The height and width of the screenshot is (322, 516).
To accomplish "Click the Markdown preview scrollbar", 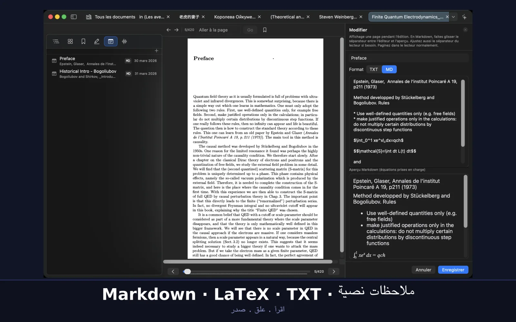I will click(x=465, y=202).
